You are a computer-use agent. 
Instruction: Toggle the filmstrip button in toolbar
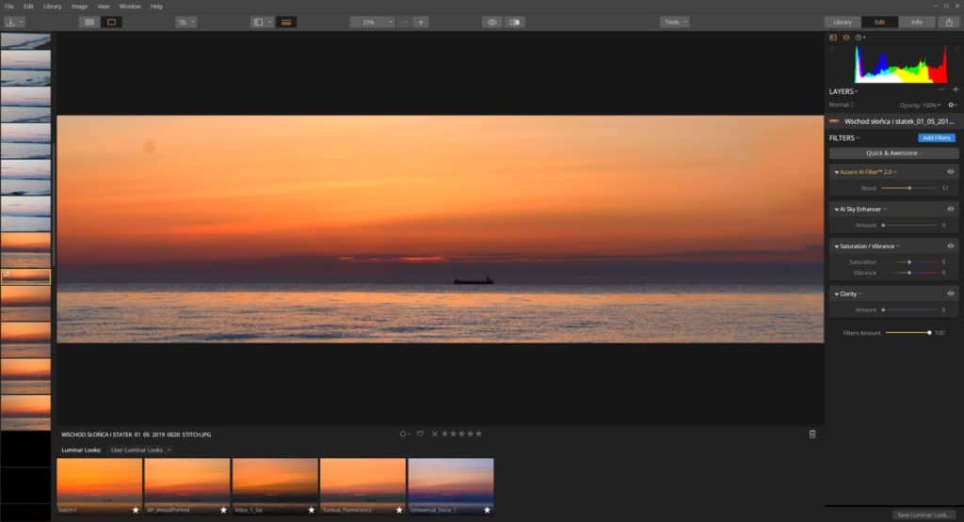286,23
